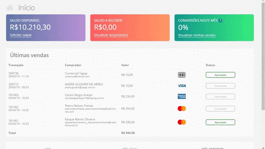Select transaction number 181463
Screen dimensions: 265x149
click(x=13, y=95)
